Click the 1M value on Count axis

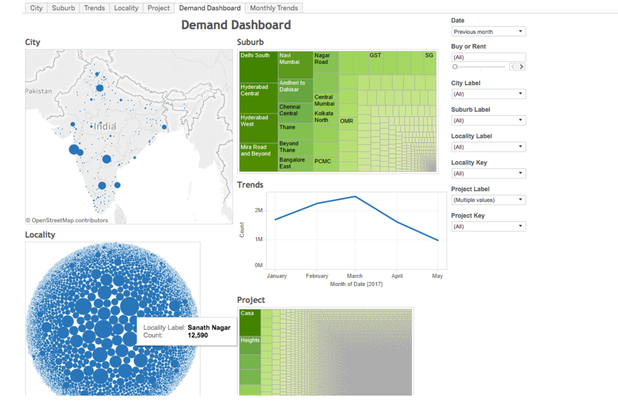point(259,239)
